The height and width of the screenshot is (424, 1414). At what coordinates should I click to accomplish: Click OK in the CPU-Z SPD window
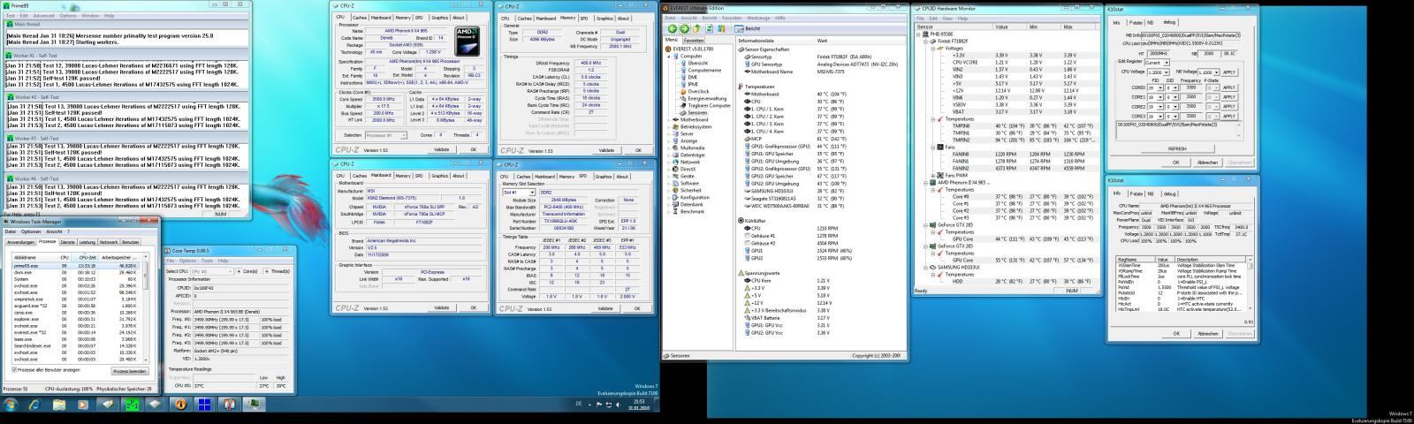pos(636,307)
